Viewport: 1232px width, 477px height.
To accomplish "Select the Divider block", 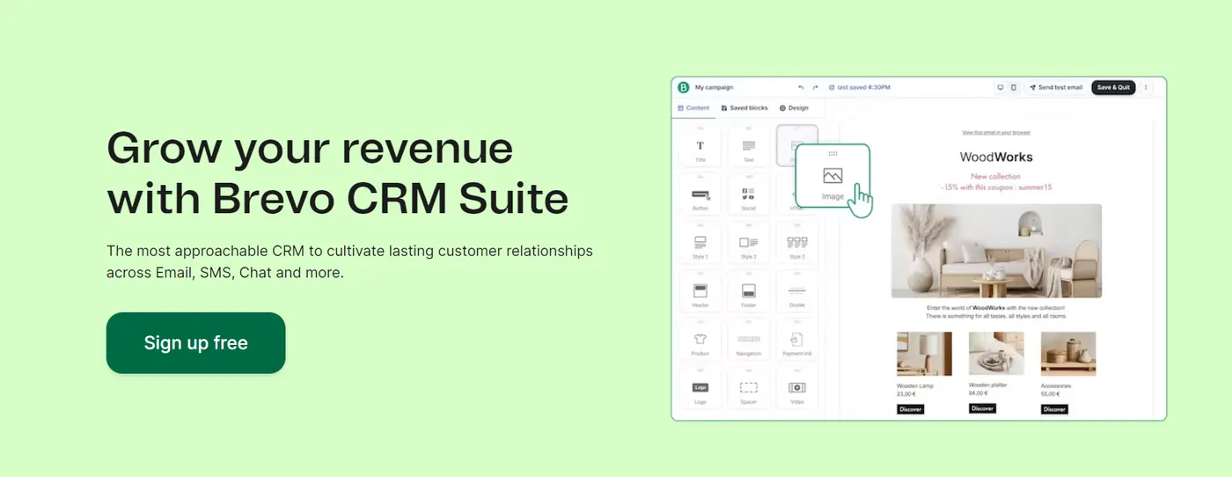I will 797,291.
